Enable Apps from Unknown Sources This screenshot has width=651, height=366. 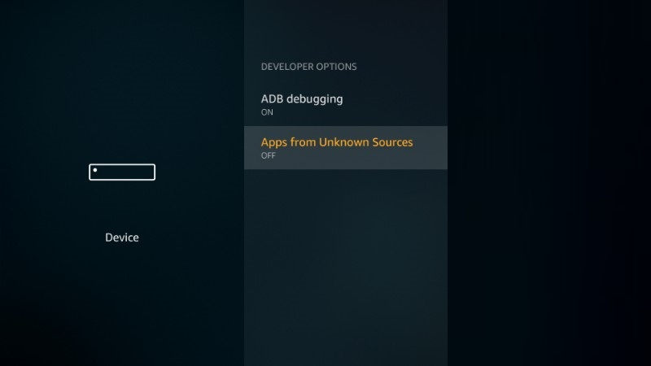(346, 148)
